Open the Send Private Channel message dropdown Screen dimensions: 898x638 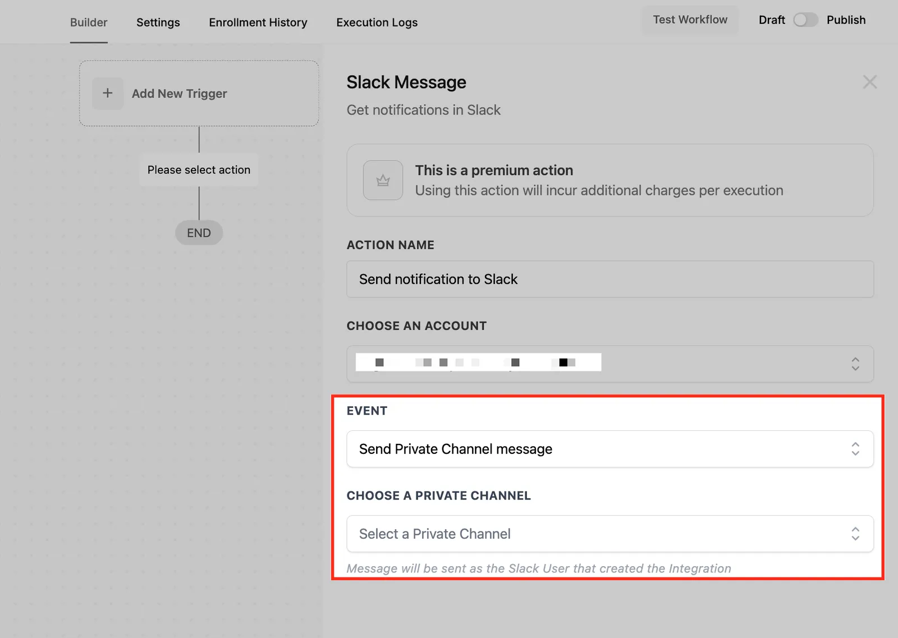click(x=610, y=449)
